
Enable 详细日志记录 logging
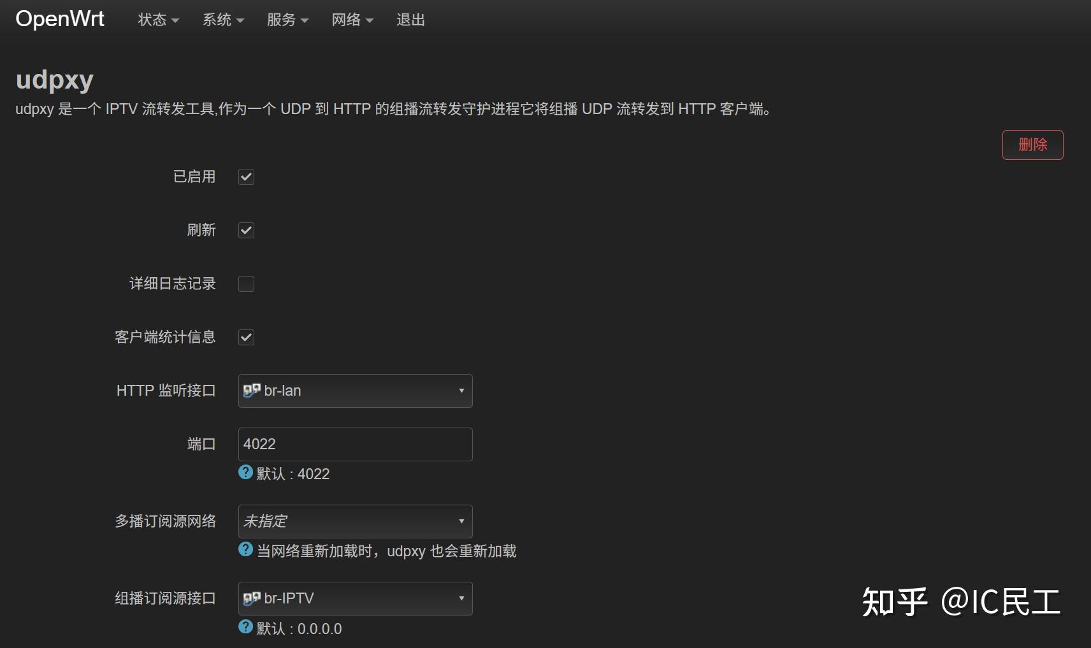coord(246,284)
